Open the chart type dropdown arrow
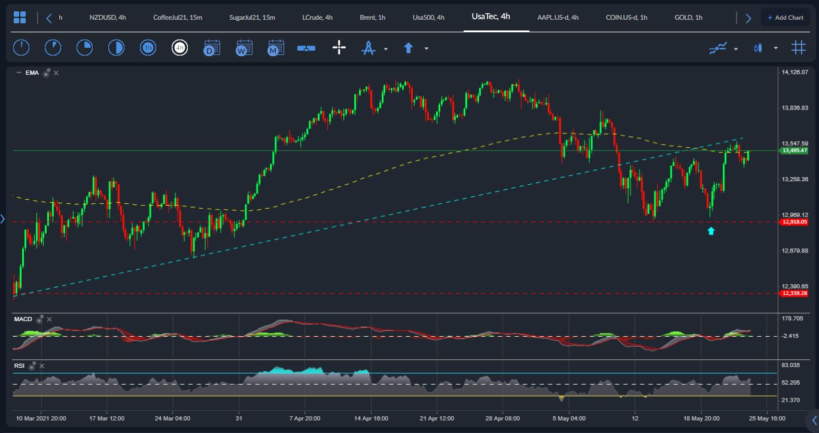This screenshot has height=433, width=819. [x=776, y=48]
